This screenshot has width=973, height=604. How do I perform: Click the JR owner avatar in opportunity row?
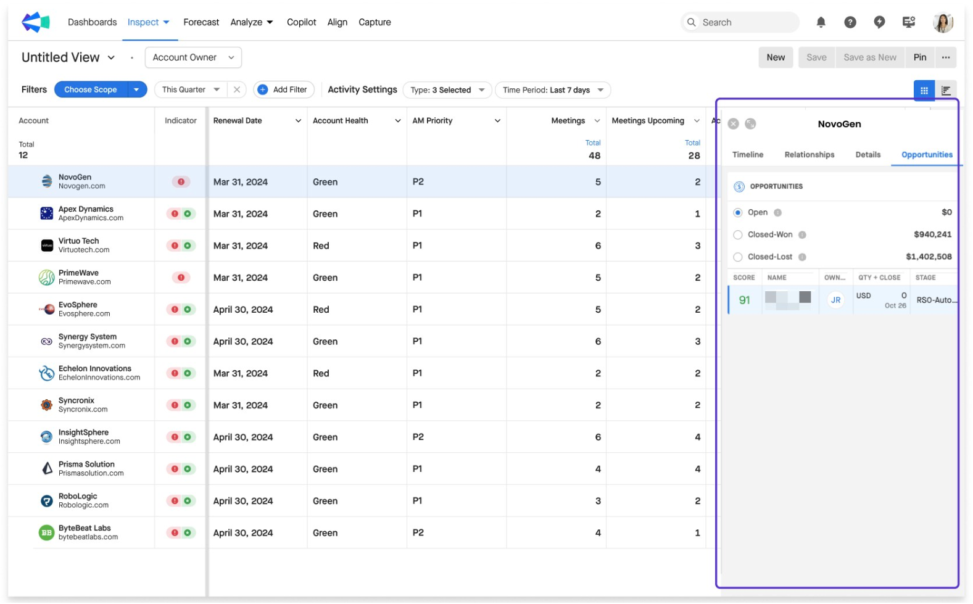(835, 300)
